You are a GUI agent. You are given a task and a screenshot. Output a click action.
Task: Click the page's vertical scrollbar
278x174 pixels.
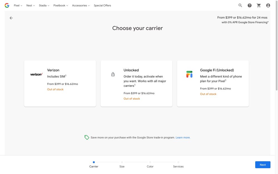(277, 50)
